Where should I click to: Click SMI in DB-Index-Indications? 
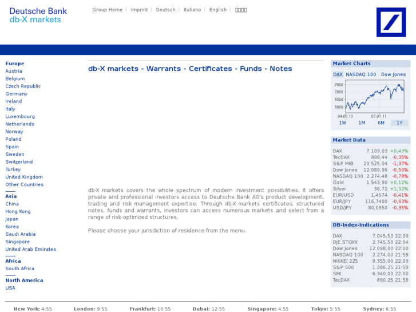tap(370, 274)
